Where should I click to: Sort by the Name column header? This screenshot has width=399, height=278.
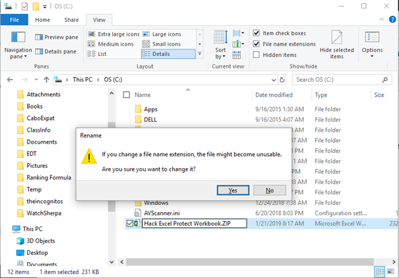tap(142, 95)
